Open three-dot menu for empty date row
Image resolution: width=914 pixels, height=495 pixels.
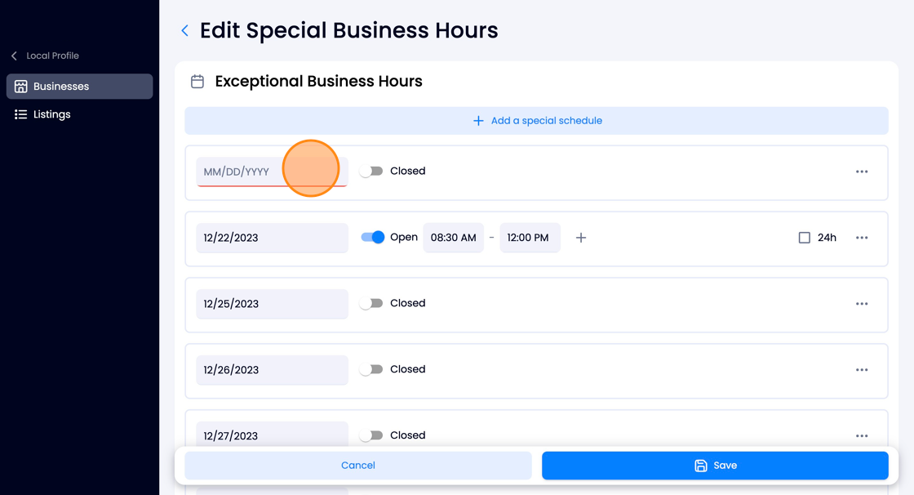[x=862, y=172]
